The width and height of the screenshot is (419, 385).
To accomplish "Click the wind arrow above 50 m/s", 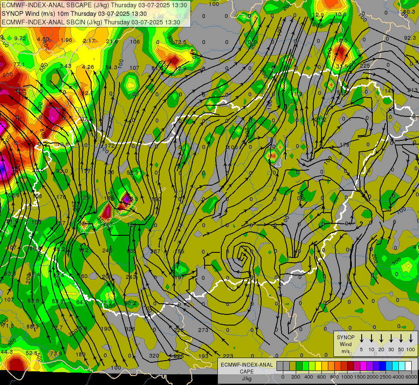I will tap(401, 338).
